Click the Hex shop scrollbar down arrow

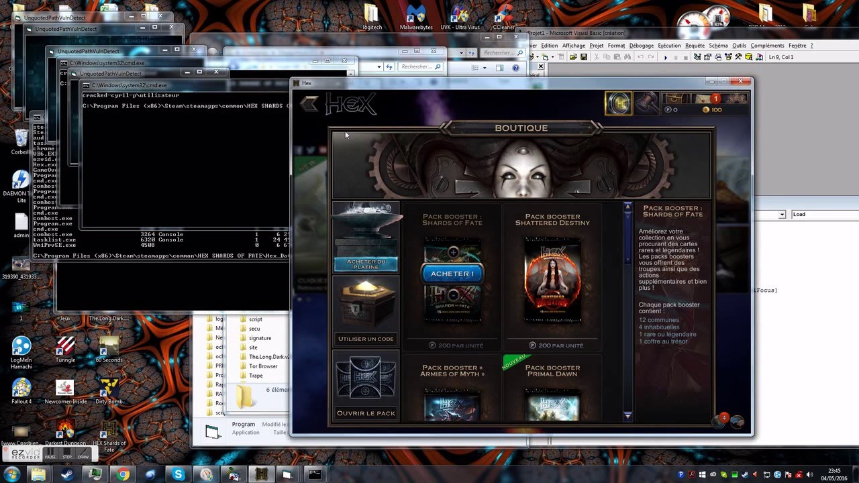pos(628,417)
